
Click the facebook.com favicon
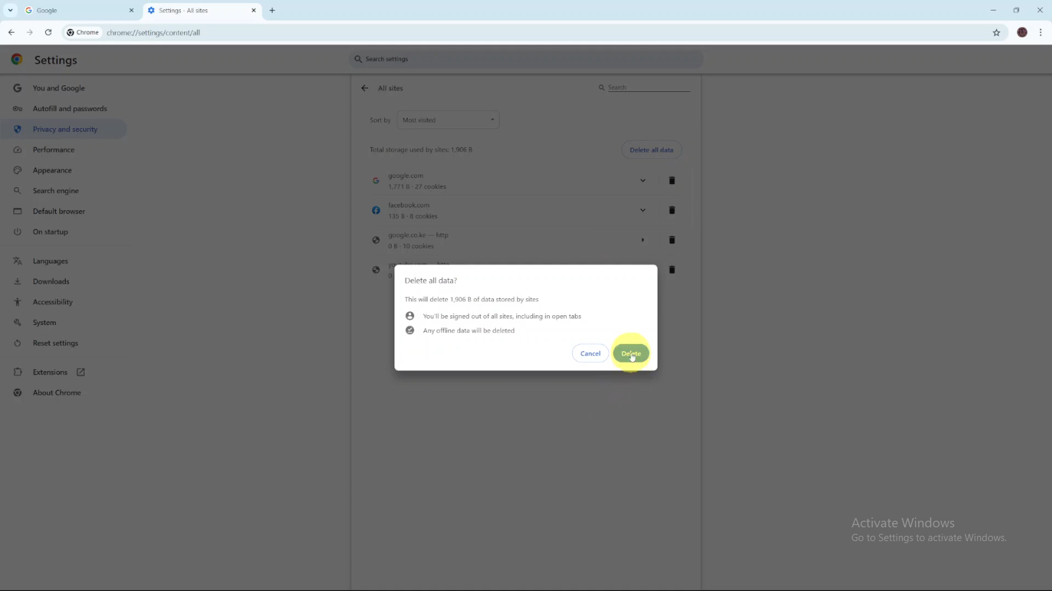point(376,210)
